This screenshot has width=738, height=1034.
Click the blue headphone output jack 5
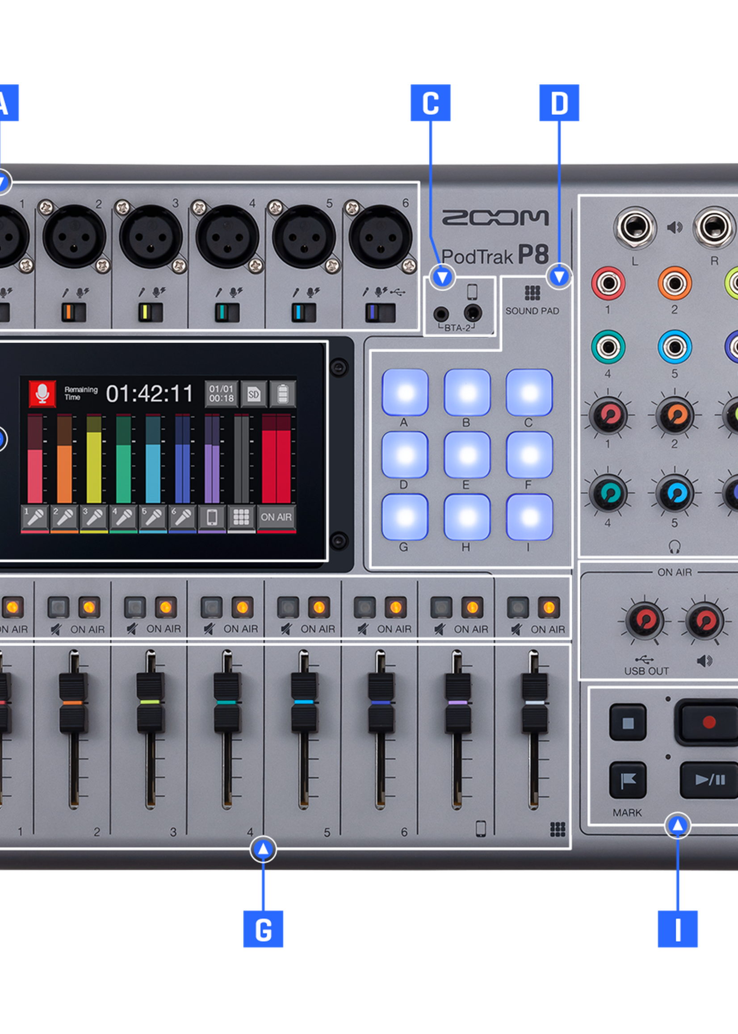click(x=675, y=347)
